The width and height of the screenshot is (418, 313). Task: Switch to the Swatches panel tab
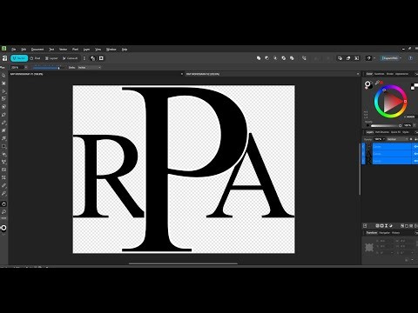coord(380,74)
